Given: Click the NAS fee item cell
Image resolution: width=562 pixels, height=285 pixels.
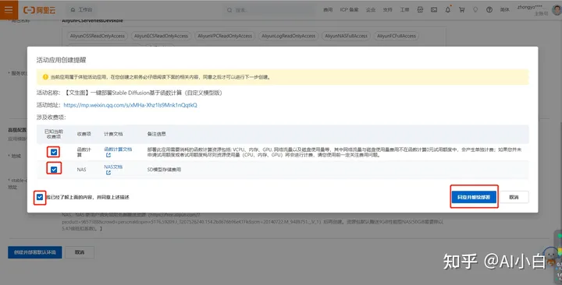Looking at the screenshot, I should [81, 170].
